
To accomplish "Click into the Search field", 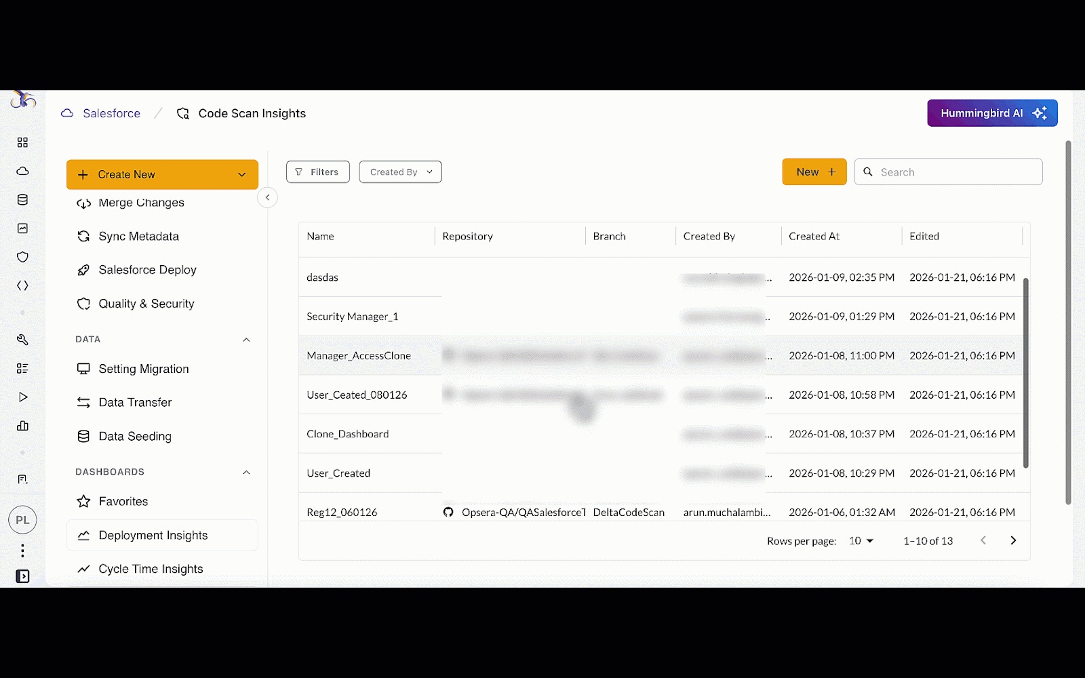I will (x=956, y=172).
